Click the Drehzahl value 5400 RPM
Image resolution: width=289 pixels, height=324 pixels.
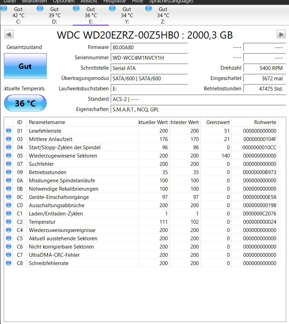point(265,68)
